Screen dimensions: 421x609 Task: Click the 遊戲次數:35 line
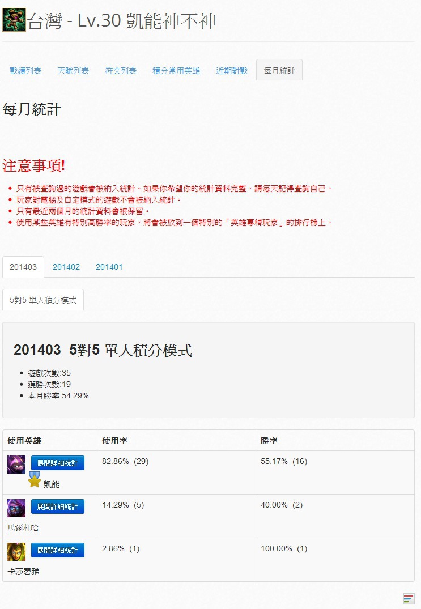pyautogui.click(x=49, y=373)
